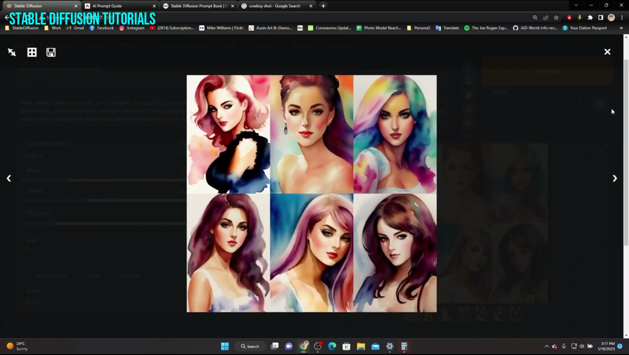The image size is (629, 355).
Task: Open File Explorer from the taskbar
Action: click(361, 346)
